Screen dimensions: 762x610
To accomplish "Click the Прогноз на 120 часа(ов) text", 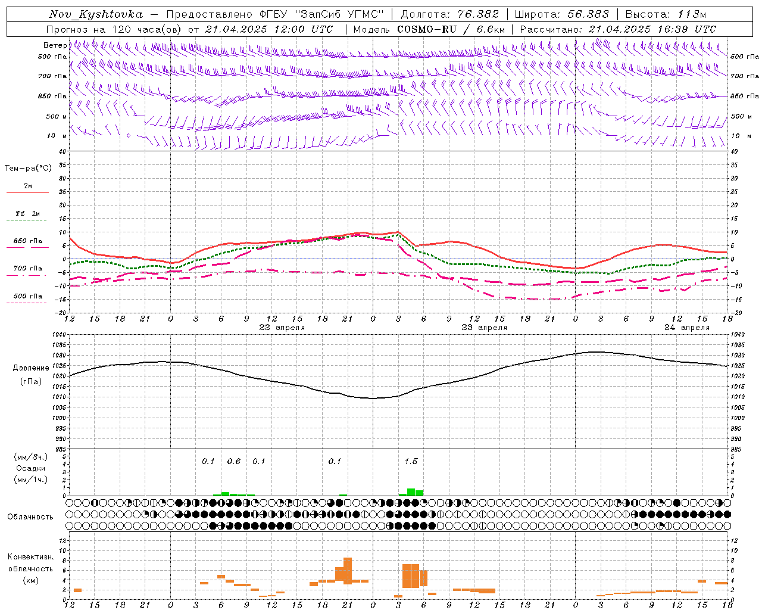I will 115,29.
